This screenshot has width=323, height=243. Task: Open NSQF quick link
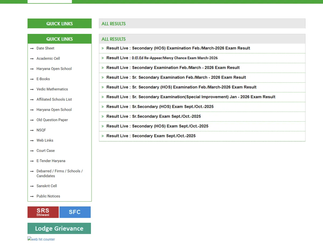click(x=41, y=130)
